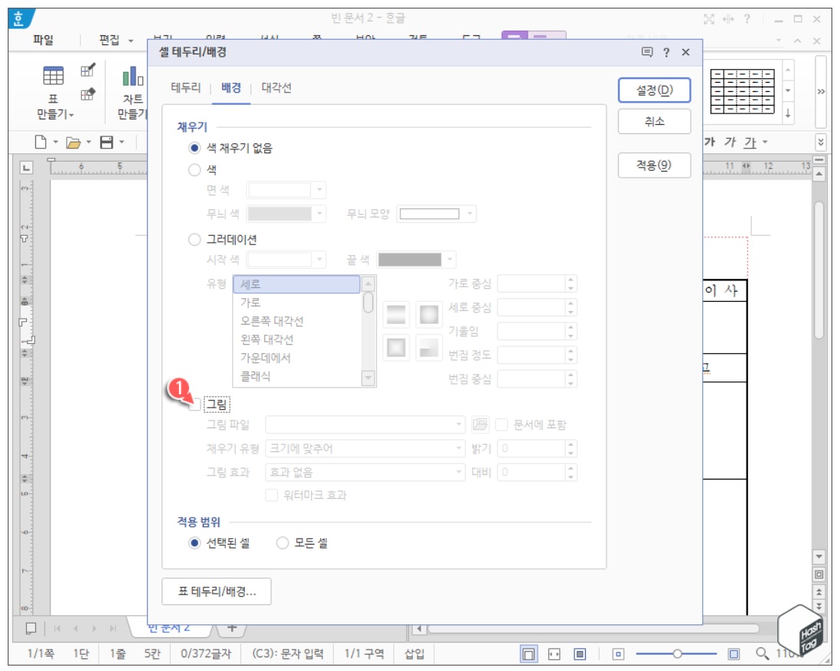Select 가운데에서 gradient type
This screenshot has width=840, height=671.
pyautogui.click(x=297, y=358)
